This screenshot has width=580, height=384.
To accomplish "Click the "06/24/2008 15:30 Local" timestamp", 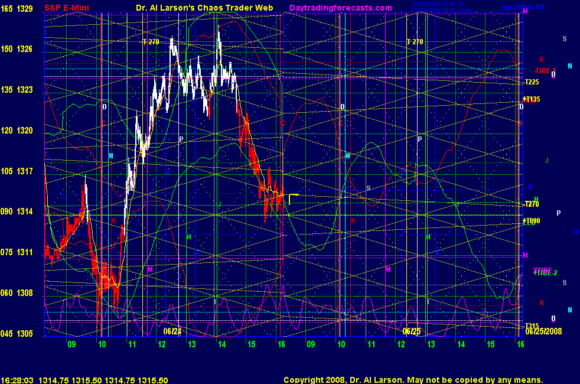I will coord(442,10).
